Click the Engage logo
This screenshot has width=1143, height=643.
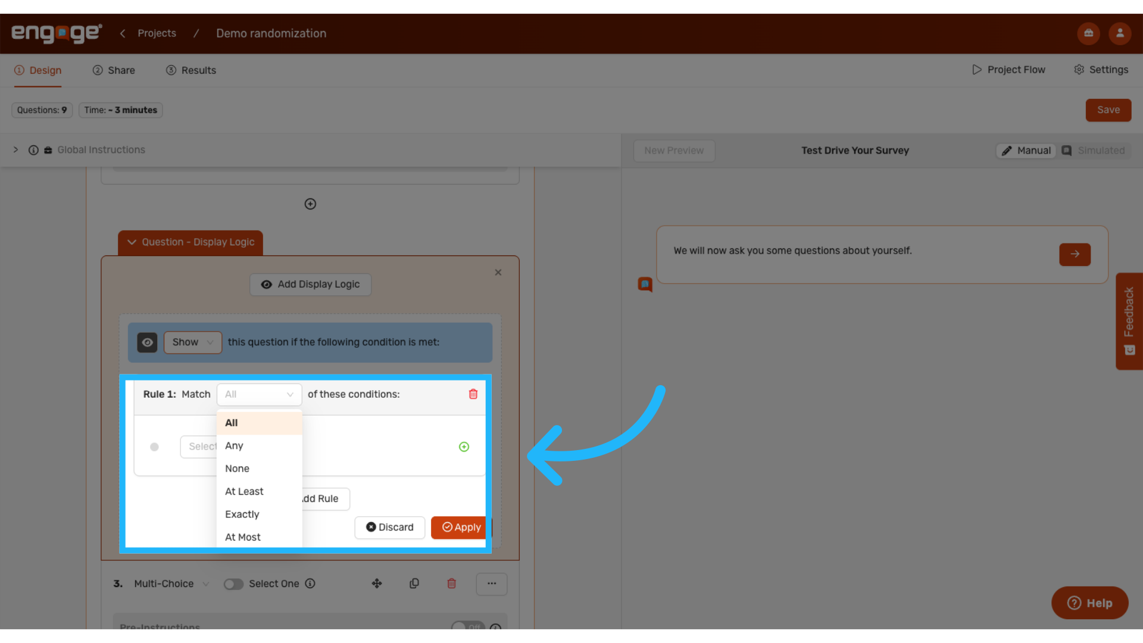tap(57, 33)
